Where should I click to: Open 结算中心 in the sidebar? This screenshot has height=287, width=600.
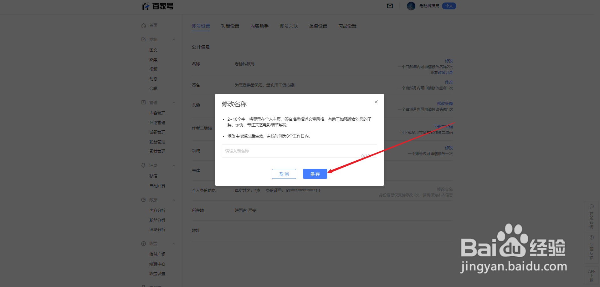click(x=157, y=264)
